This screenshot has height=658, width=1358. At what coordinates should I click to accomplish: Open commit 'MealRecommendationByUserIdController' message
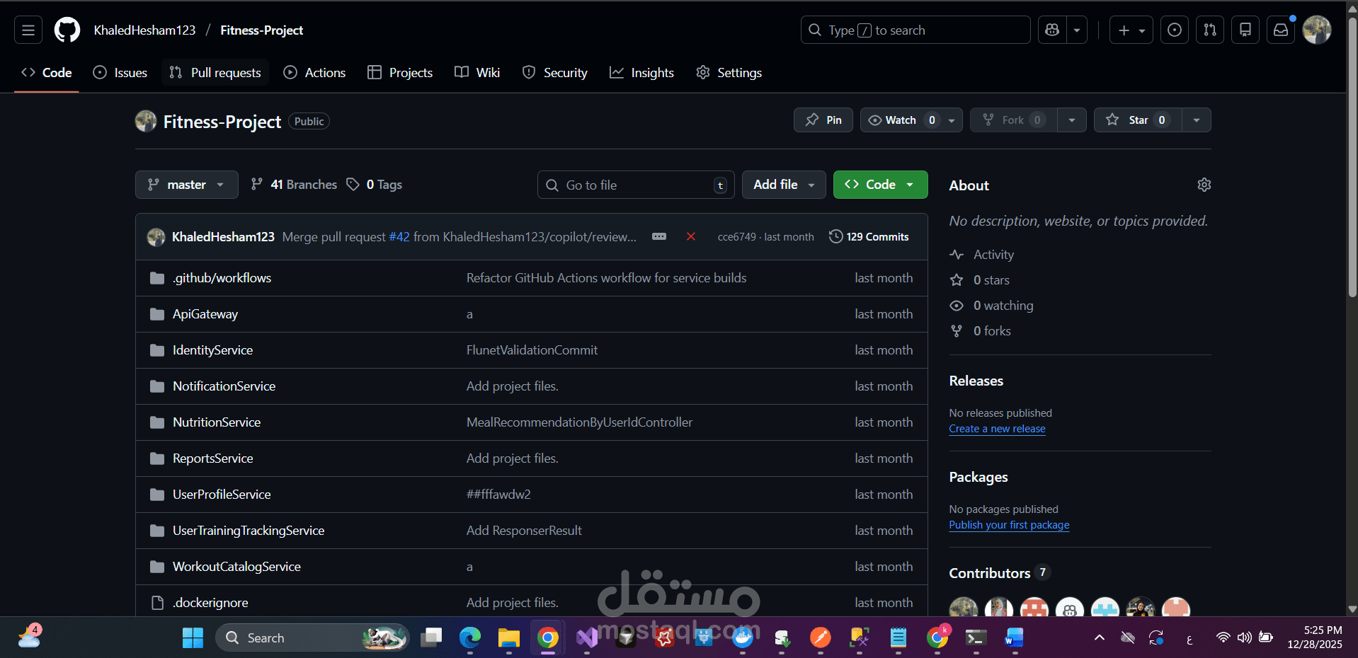coord(579,422)
